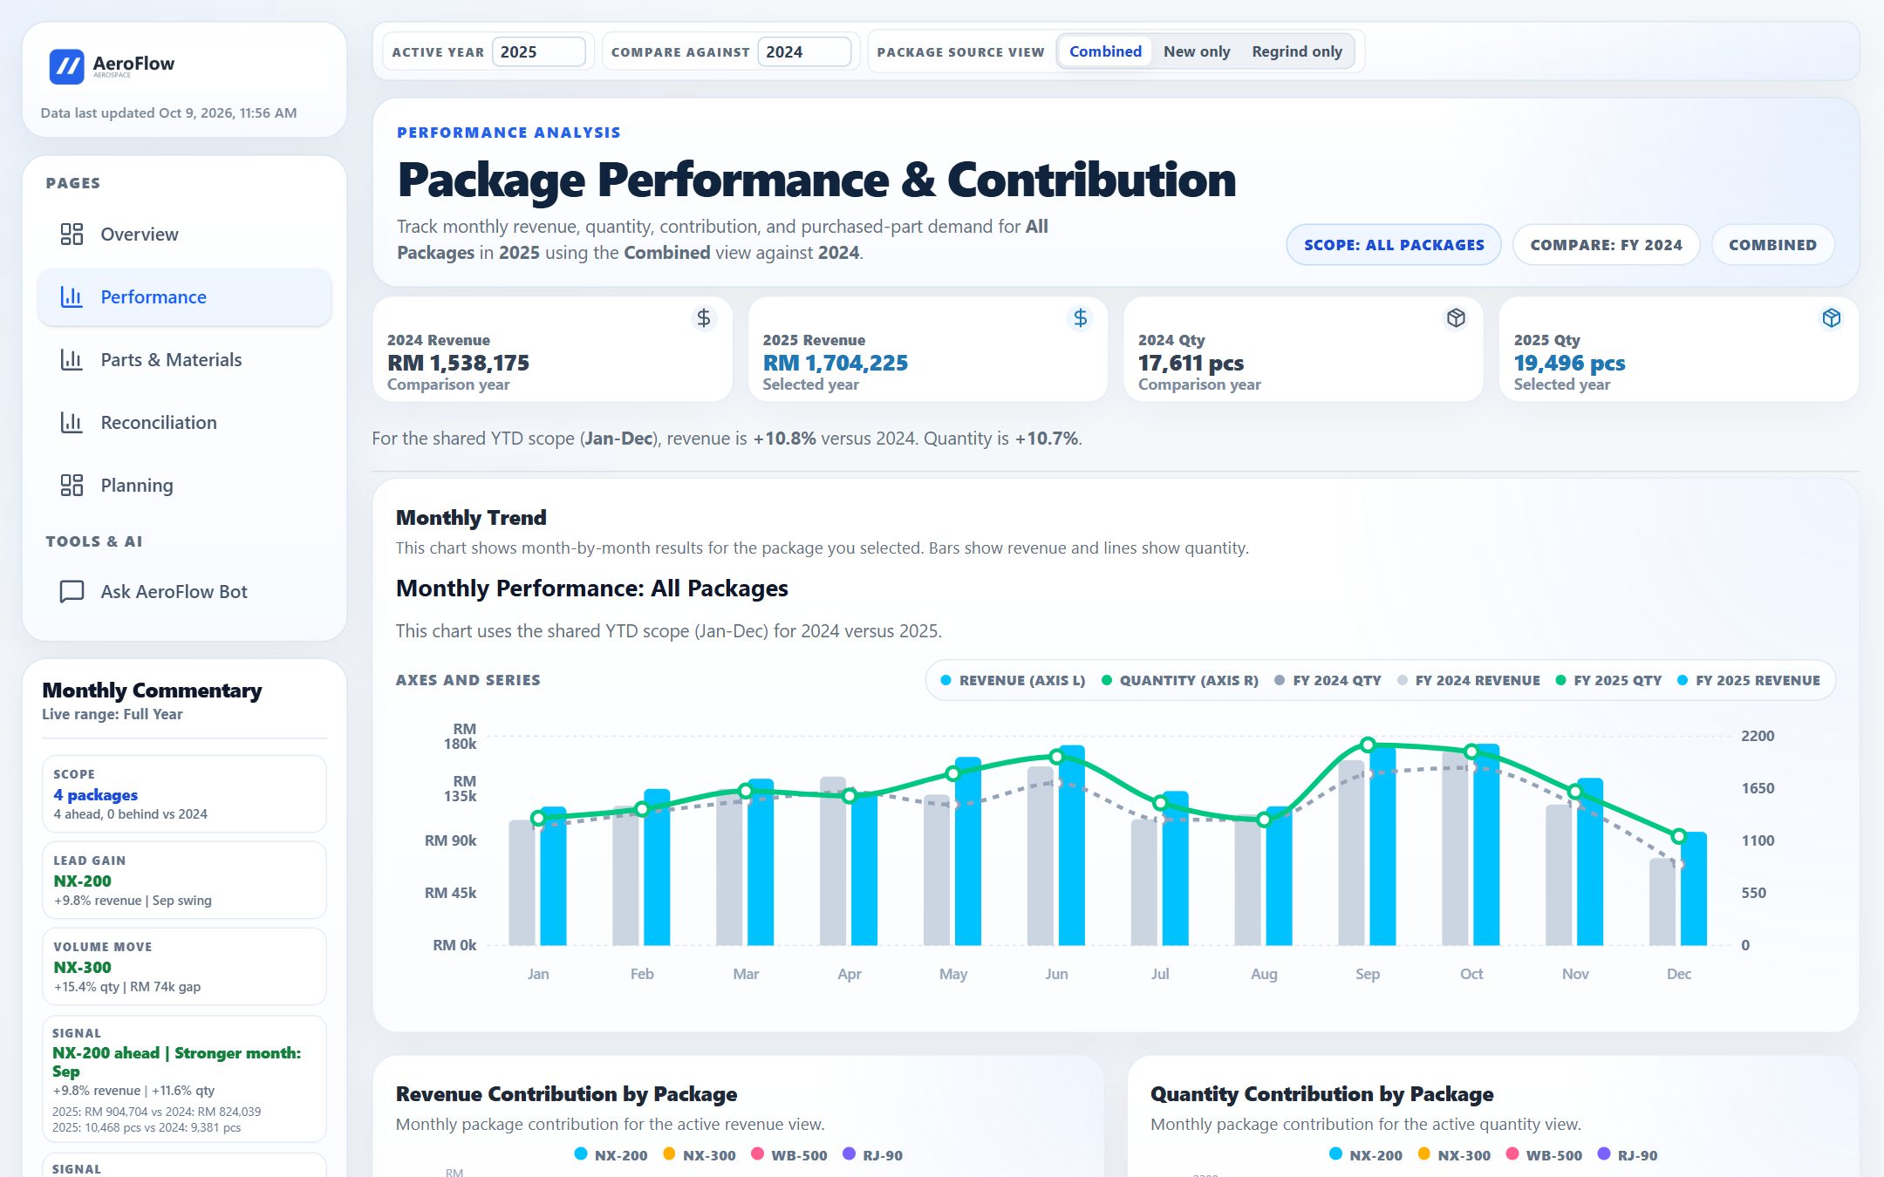This screenshot has width=1884, height=1177.
Task: Toggle FY 2024 QTY series legend
Action: 1328,681
